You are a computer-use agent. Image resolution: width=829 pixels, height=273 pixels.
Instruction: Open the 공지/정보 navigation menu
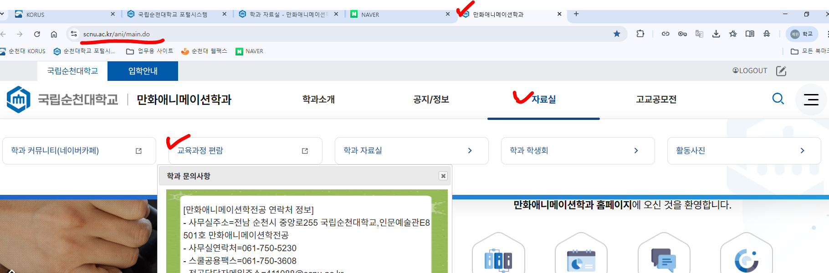[431, 99]
